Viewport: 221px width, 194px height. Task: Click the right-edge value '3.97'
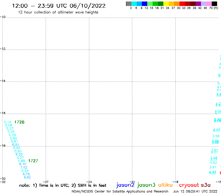pos(213,167)
